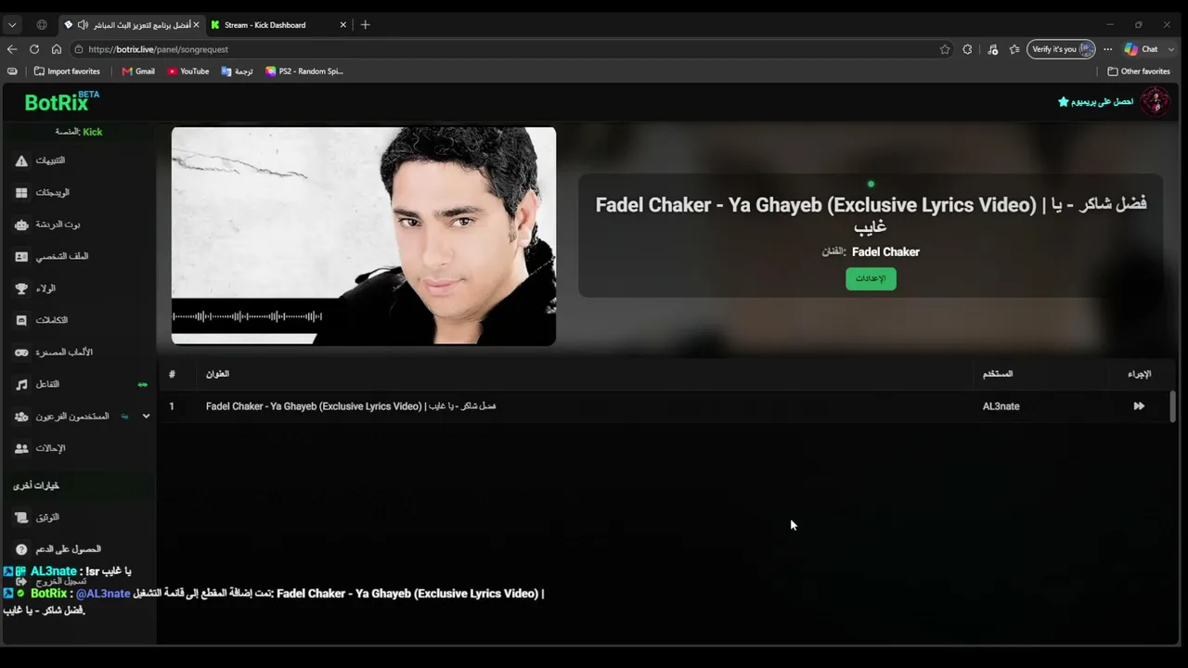
Task: Mute the BotRix tab via speaker icon
Action: (x=84, y=25)
